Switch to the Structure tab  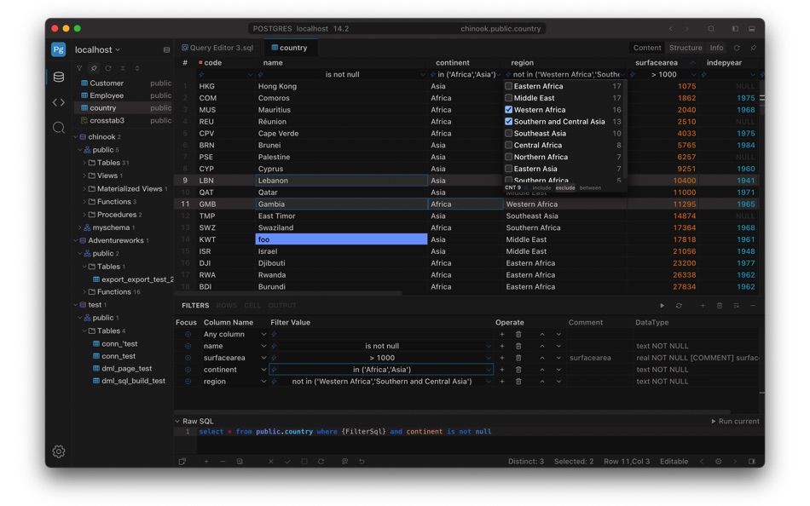(686, 48)
